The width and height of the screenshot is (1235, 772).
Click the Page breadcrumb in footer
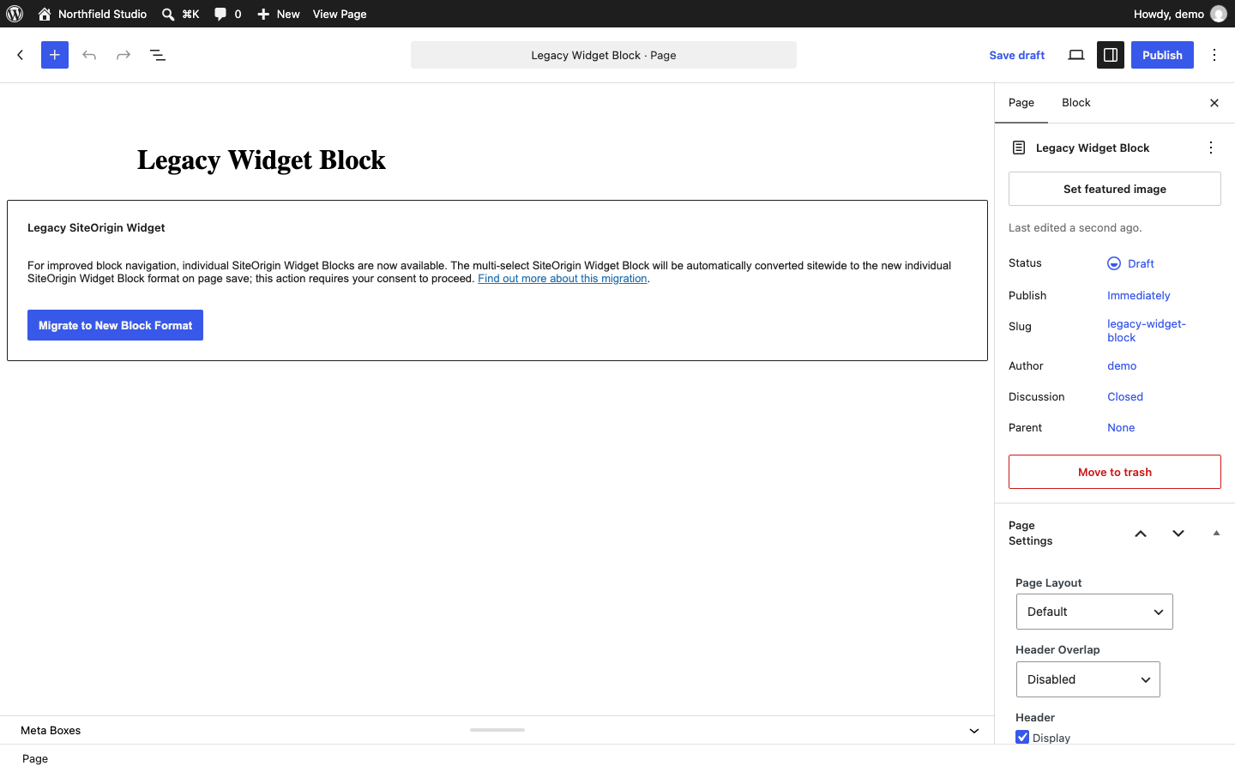35,758
